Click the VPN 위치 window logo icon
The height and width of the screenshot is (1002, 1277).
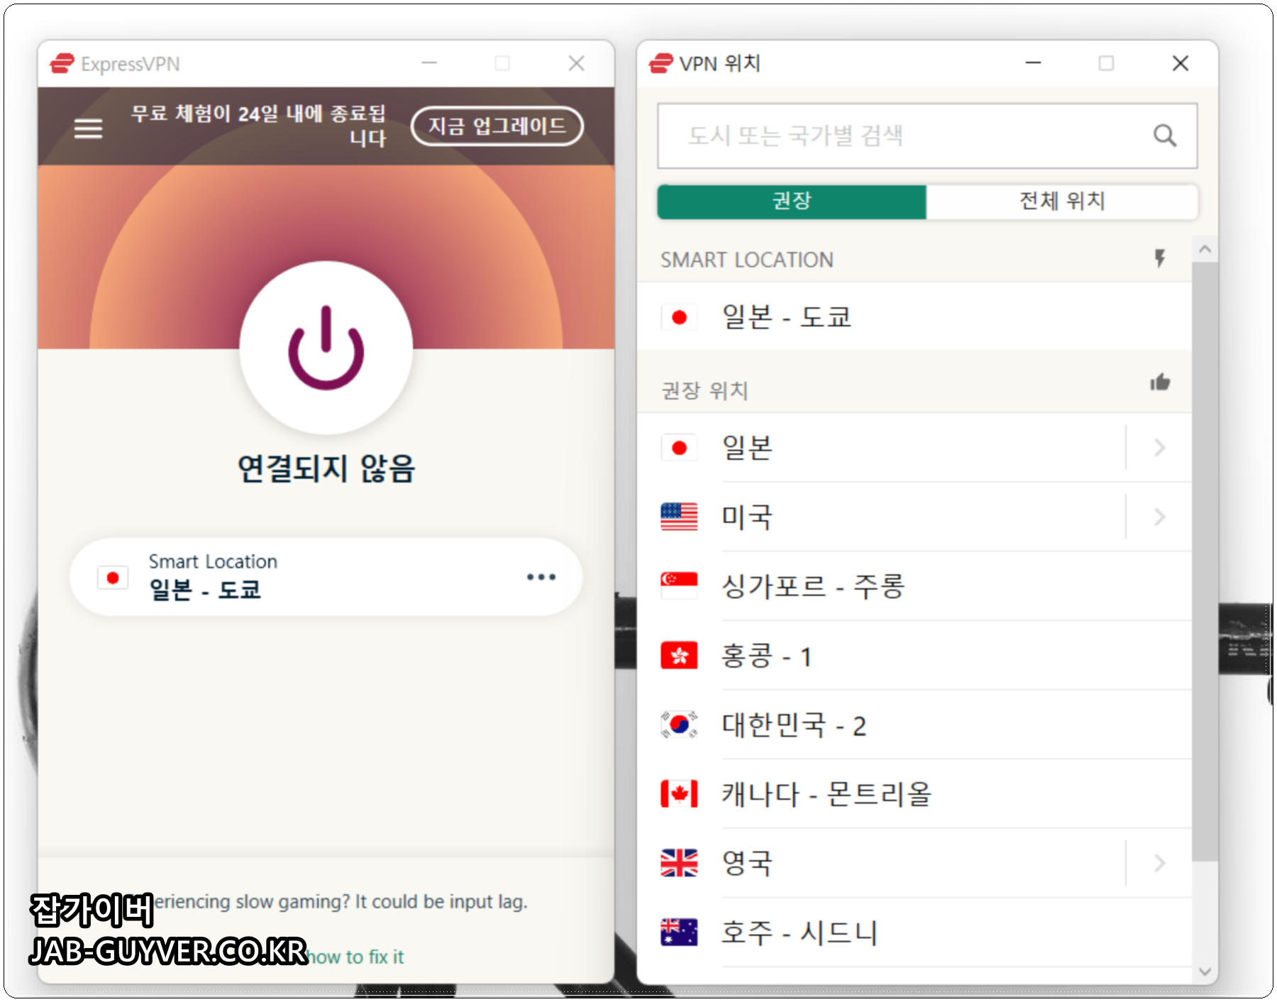pos(660,63)
